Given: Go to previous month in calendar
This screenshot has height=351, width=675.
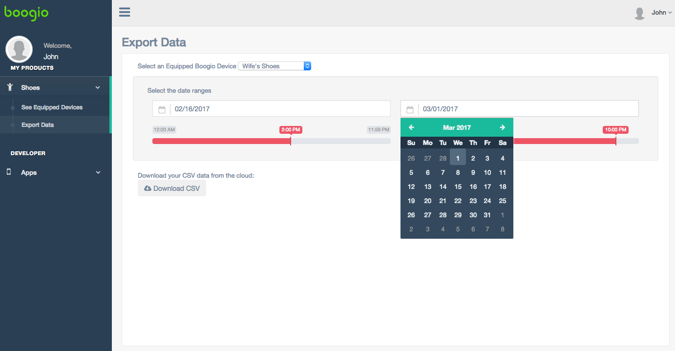Looking at the screenshot, I should pos(411,127).
